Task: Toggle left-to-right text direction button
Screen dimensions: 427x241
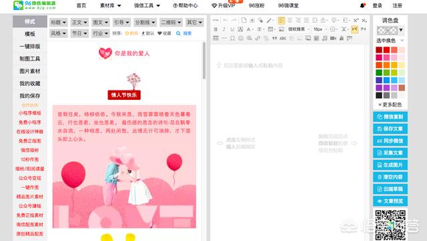Action: [x=354, y=29]
